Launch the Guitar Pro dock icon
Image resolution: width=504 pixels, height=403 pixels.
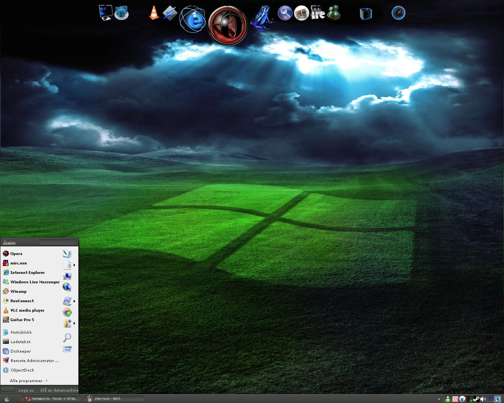tap(302, 13)
